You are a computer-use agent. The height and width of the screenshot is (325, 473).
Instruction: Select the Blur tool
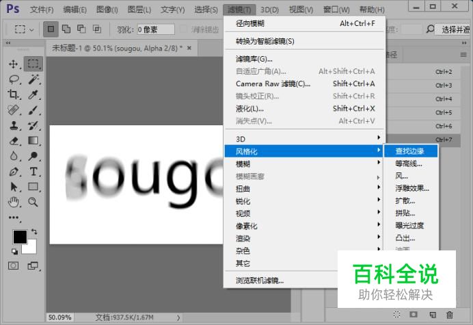click(x=13, y=156)
